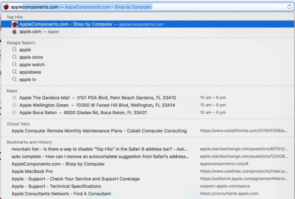This screenshot has width=295, height=199.
Task: Click the map icon for Apple The Gardens Mall
Action: [14, 98]
